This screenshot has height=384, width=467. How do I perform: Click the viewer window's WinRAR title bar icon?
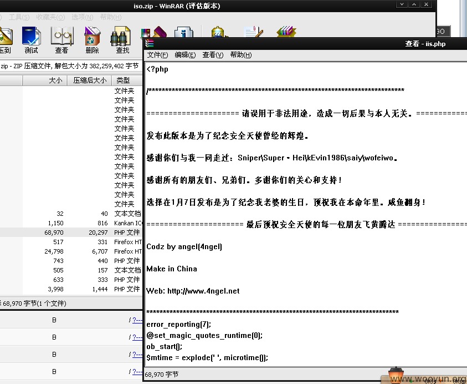[x=150, y=44]
